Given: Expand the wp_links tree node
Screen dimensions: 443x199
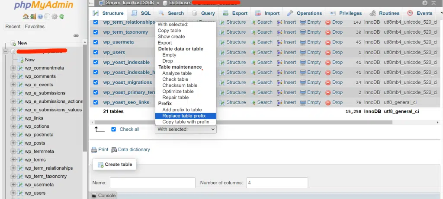Looking at the screenshot, I should pos(13,118).
